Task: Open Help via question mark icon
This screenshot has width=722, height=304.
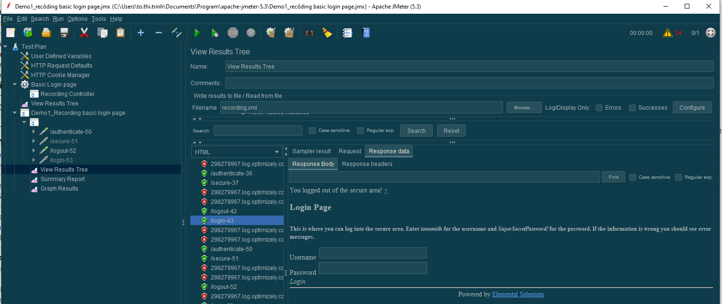Action: (x=365, y=33)
